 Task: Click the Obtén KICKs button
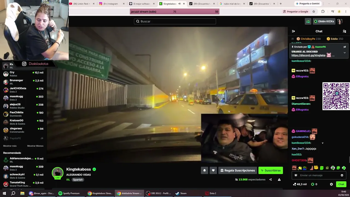324,21
